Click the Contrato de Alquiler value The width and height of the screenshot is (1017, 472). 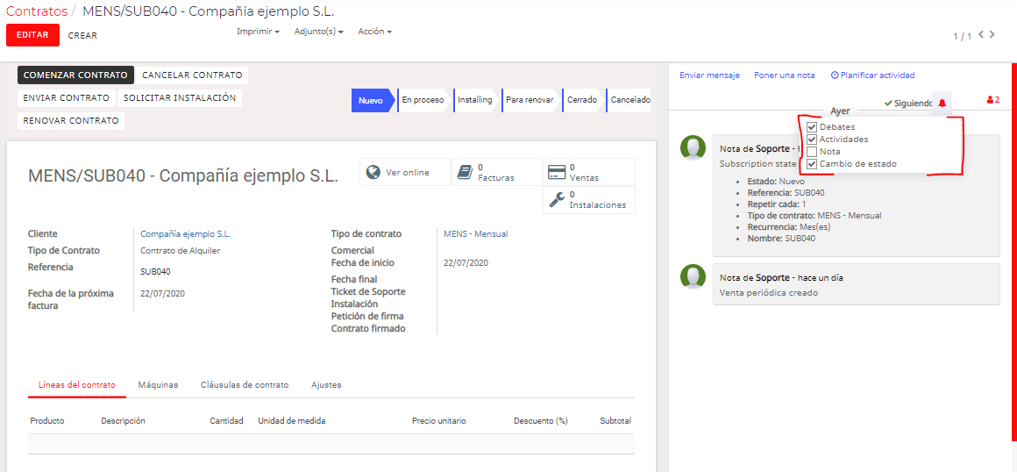[181, 251]
